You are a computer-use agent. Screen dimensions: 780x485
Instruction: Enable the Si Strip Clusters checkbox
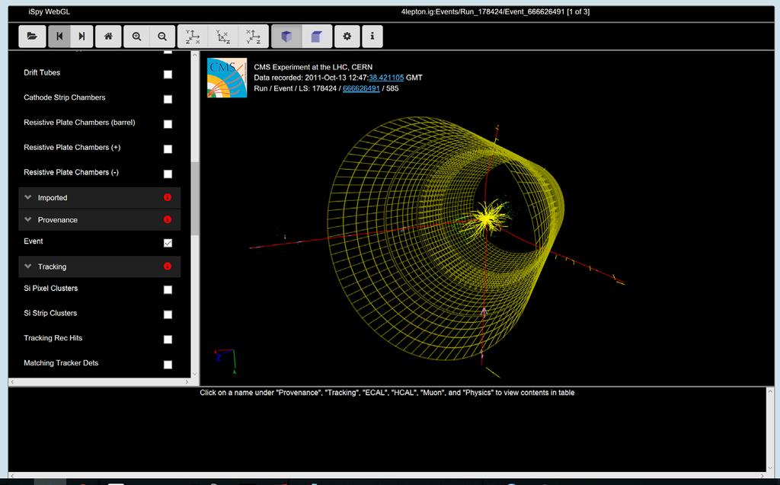(168, 314)
